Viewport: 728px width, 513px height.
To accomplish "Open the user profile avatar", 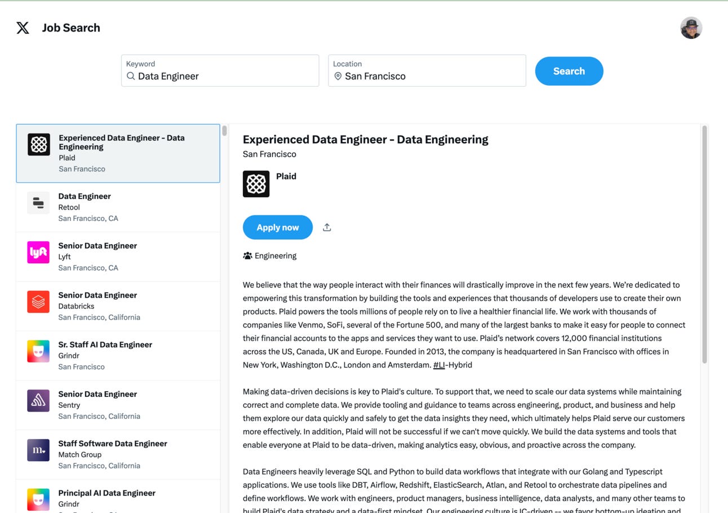I will click(x=691, y=28).
